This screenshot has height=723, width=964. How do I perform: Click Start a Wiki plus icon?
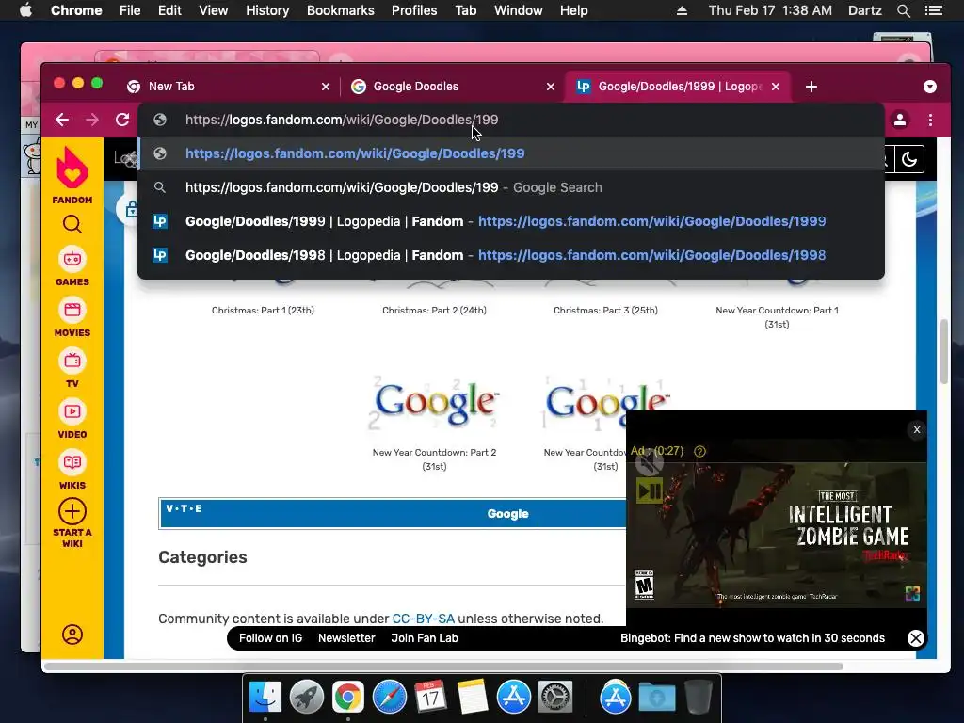coord(72,511)
